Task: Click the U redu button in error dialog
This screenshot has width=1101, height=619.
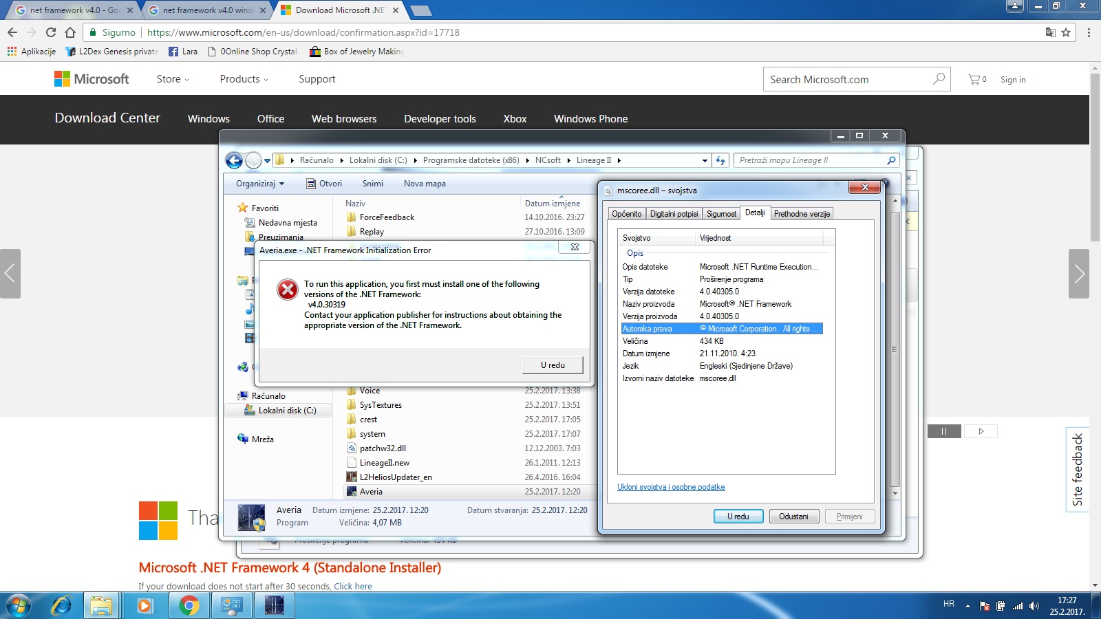Action: (553, 365)
